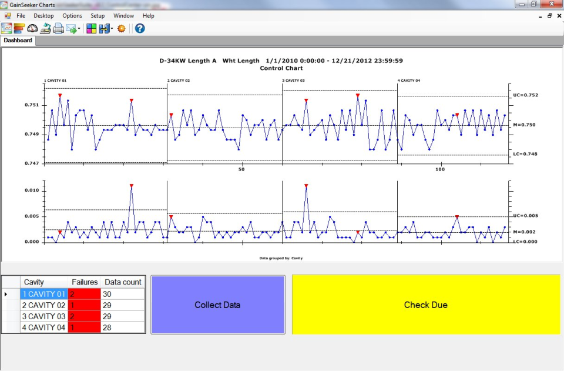
Task: Open the Window menu
Action: tap(123, 15)
